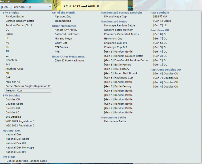Choose the UU singles format
This screenshot has height=164, width=202.
click(x=7, y=38)
